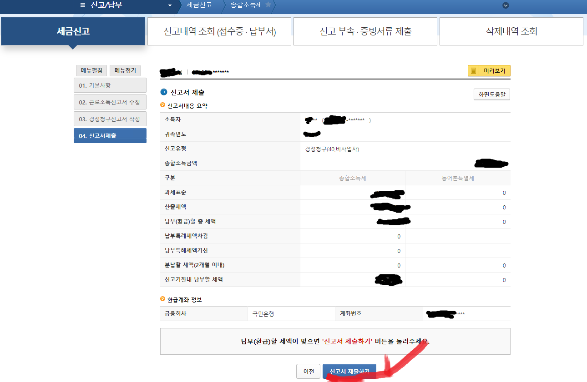Open the 신고/납부 dropdown arrow
587x382 pixels.
(x=169, y=6)
